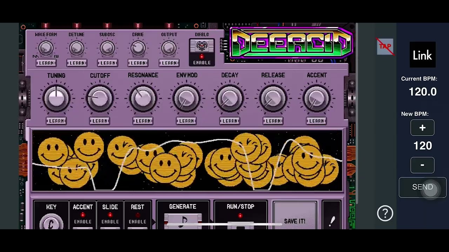This screenshot has width=449, height=252.
Task: Click LEARN under the ACCENT knob
Action: (x=316, y=121)
